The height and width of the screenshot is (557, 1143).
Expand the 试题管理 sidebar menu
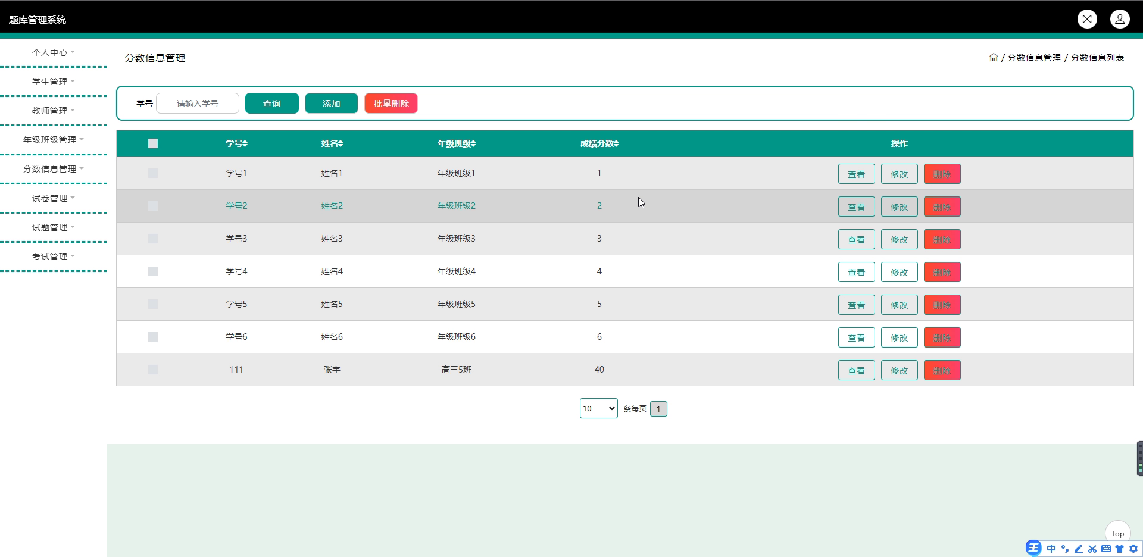54,227
